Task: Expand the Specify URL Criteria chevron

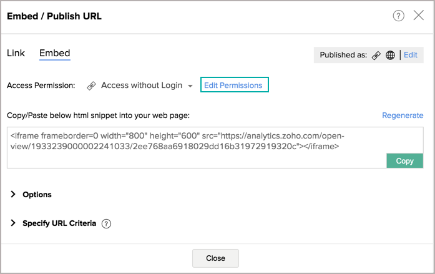Action: point(12,223)
